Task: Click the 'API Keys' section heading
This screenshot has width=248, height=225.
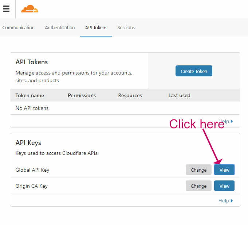Action: (28, 143)
